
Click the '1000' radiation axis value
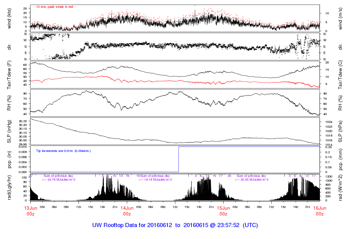tap(329, 181)
